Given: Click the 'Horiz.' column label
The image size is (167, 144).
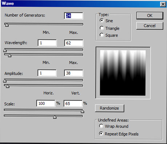Looking at the screenshot, I should pyautogui.click(x=48, y=93).
